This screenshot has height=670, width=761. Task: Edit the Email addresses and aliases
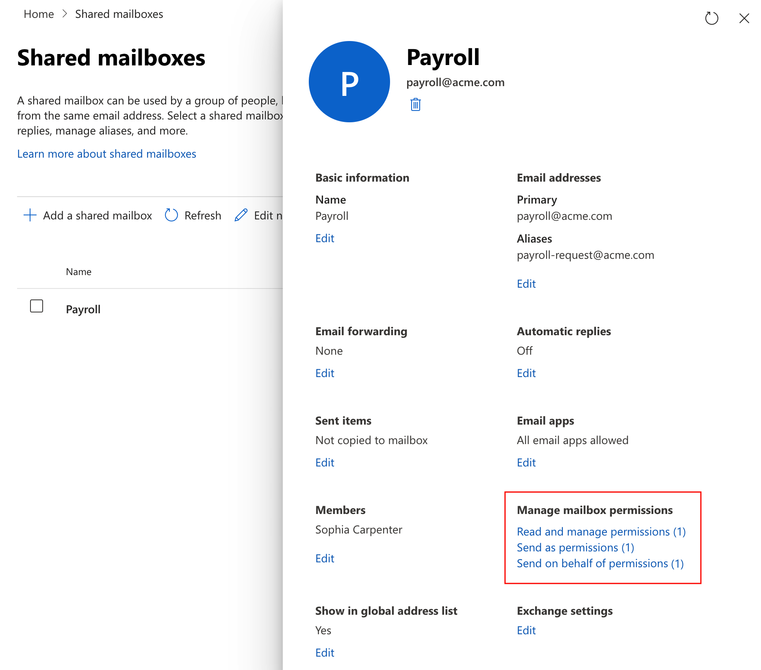526,284
